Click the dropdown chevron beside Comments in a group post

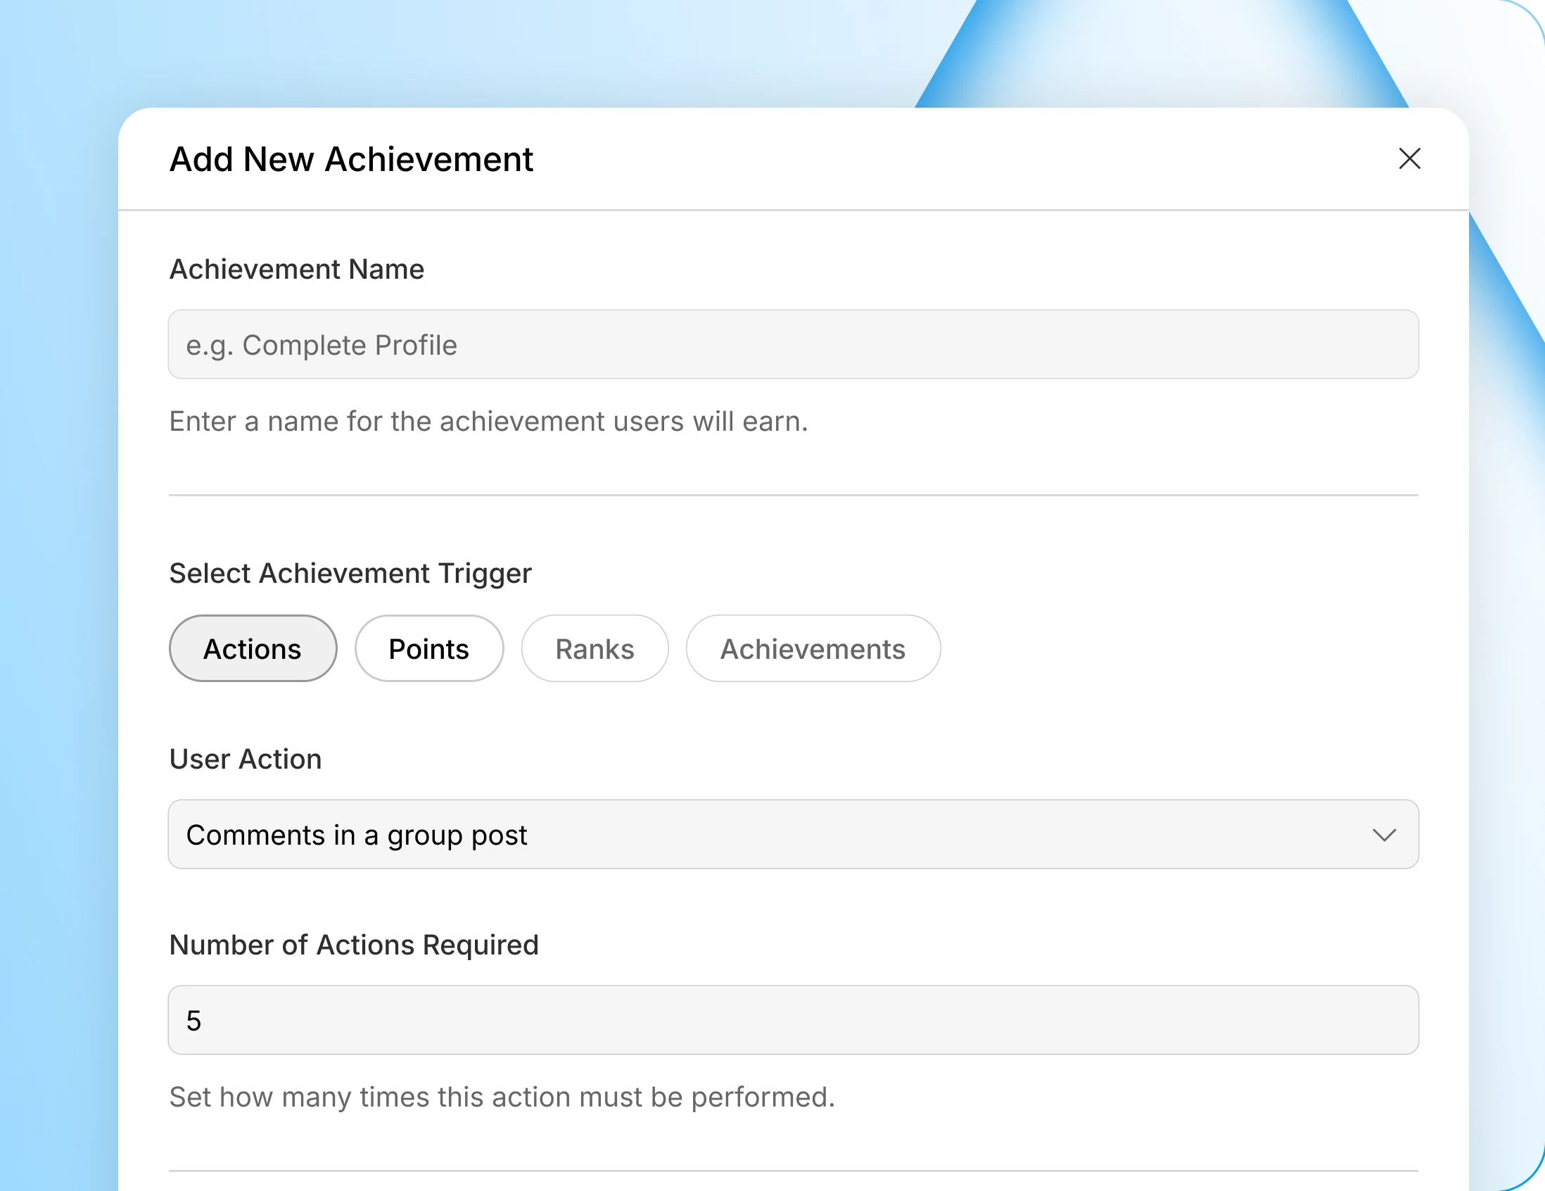point(1384,835)
